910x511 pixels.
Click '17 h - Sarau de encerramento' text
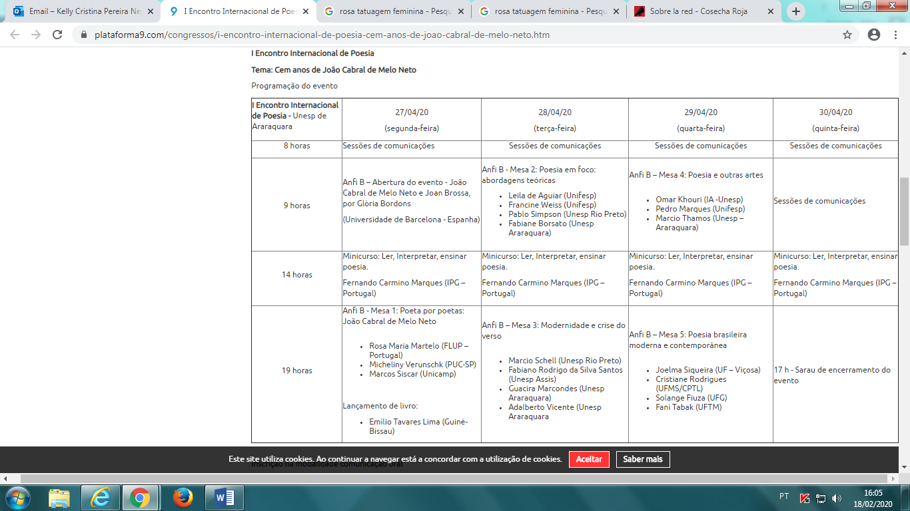(x=832, y=375)
